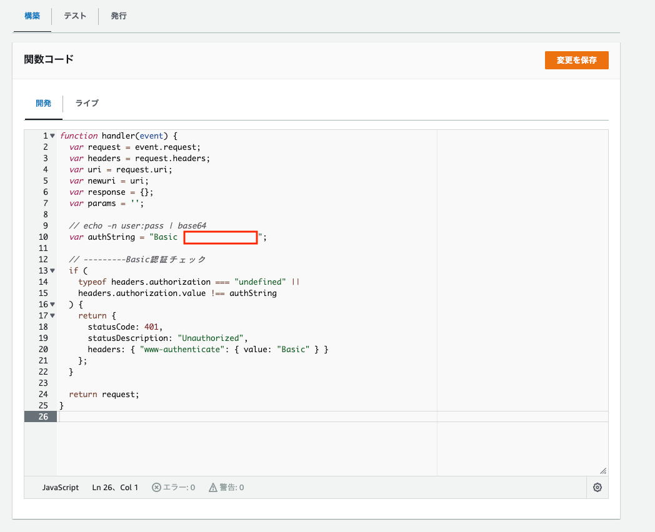
Task: Select the 開発 stage tab
Action: [x=44, y=103]
